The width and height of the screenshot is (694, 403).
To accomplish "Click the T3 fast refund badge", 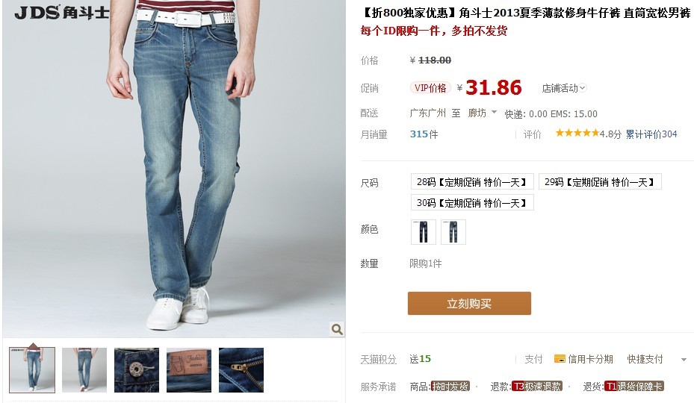I will [537, 386].
